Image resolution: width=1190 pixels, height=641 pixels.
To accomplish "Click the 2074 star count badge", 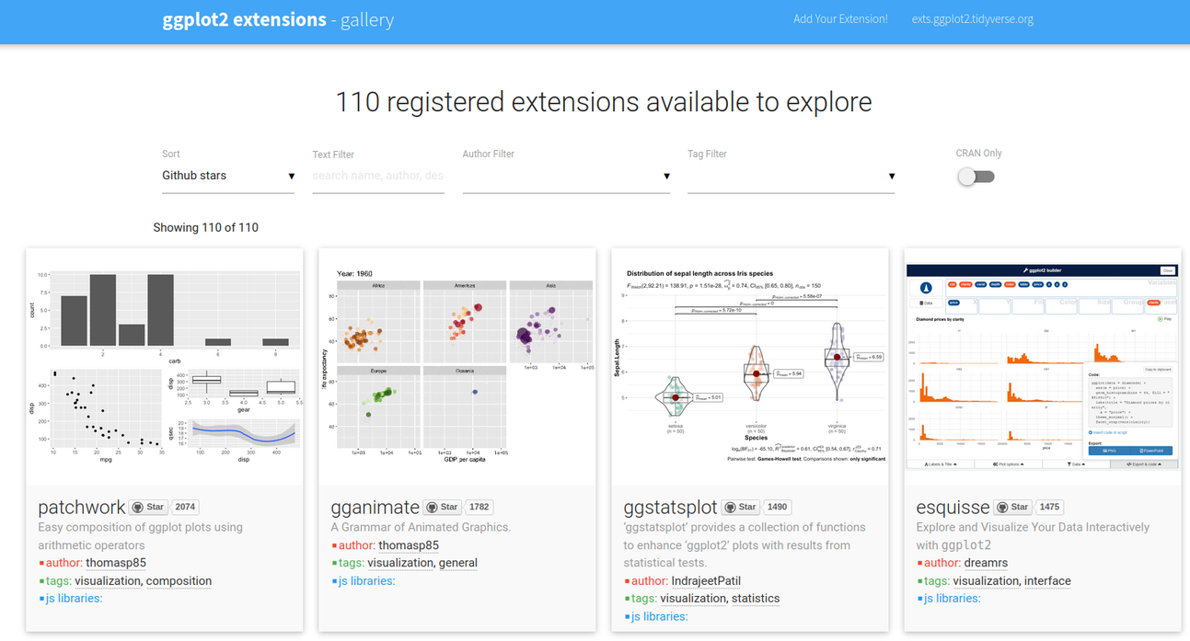I will coord(185,507).
